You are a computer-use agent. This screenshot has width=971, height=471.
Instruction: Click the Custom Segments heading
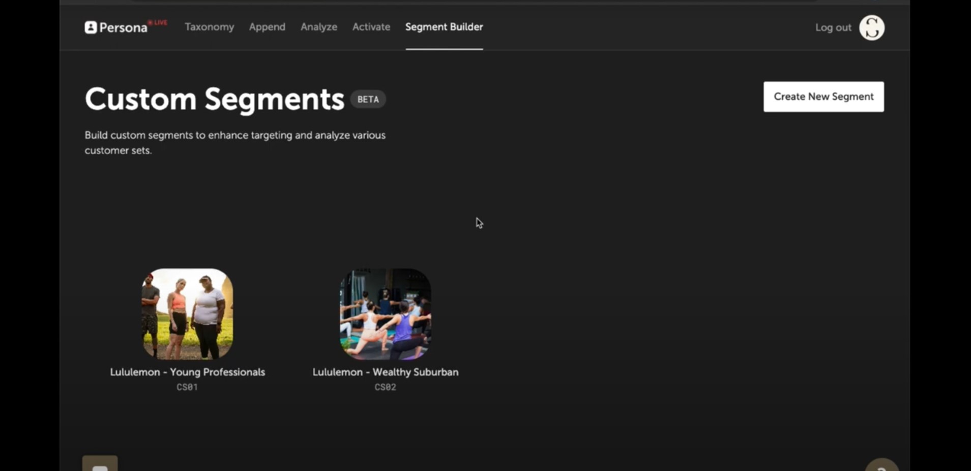[215, 99]
